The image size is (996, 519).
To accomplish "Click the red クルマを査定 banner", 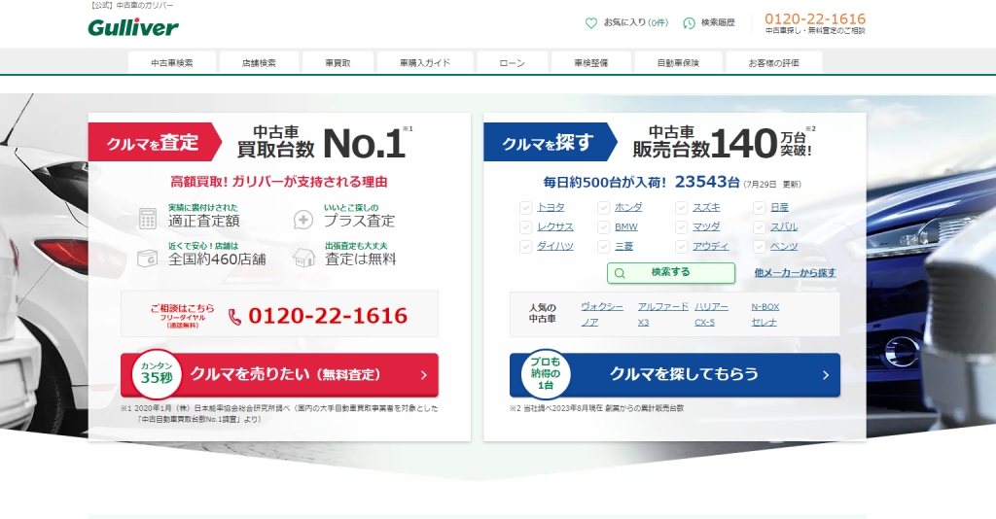I will [155, 142].
